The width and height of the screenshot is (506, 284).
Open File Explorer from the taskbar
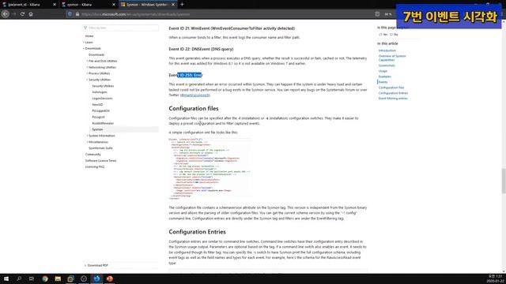(58, 278)
